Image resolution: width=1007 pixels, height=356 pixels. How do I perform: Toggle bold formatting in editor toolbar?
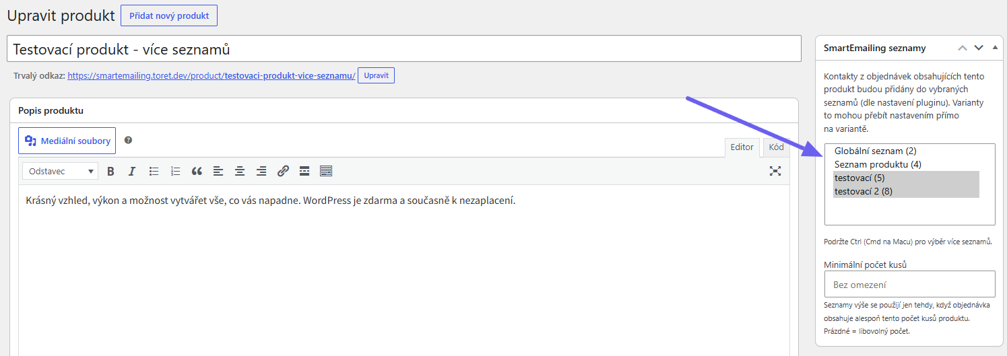(110, 172)
